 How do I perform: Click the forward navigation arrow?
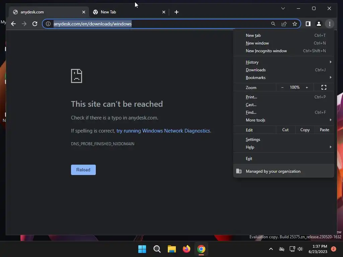pos(24,24)
